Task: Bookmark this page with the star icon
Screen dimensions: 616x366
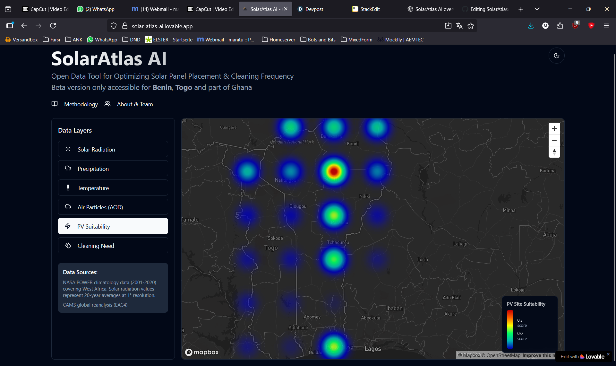Action: [470, 26]
